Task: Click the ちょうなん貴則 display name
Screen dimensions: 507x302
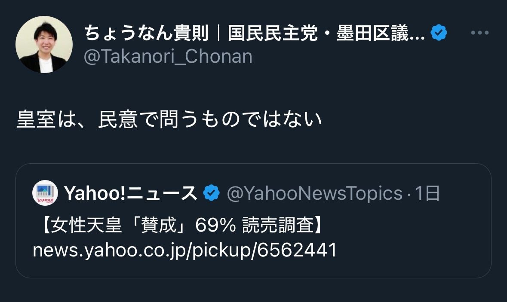Action: [146, 34]
